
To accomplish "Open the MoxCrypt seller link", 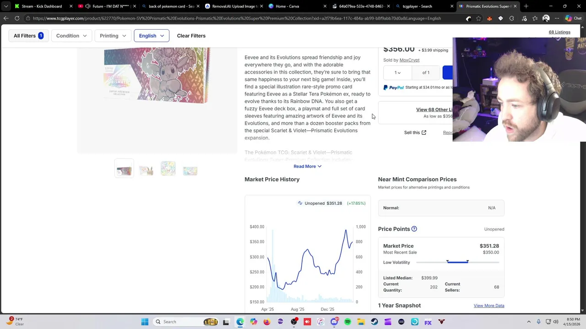I will (409, 60).
